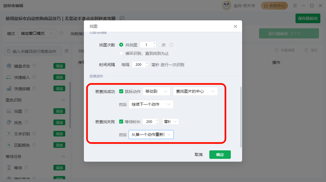Click the action search input field

[x=33, y=51]
